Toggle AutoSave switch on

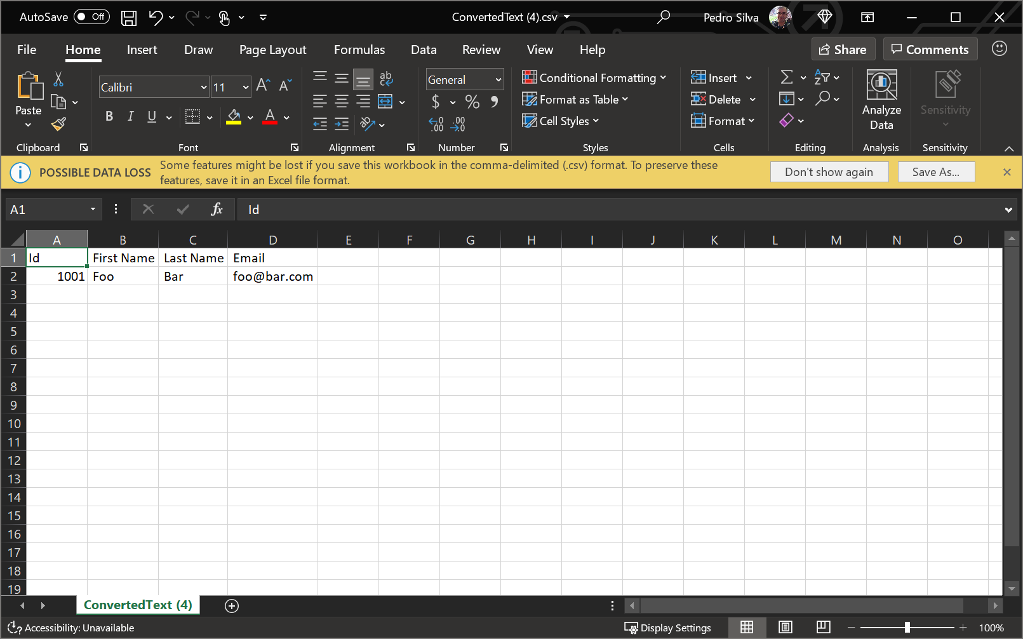91,17
